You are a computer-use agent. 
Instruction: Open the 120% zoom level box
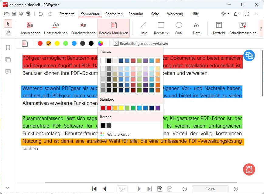[210, 189]
